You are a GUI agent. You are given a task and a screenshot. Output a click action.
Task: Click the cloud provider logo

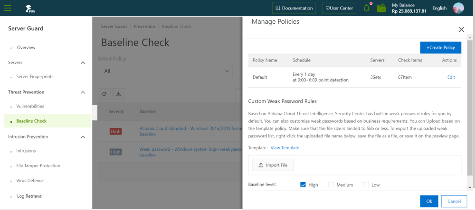click(x=31, y=9)
